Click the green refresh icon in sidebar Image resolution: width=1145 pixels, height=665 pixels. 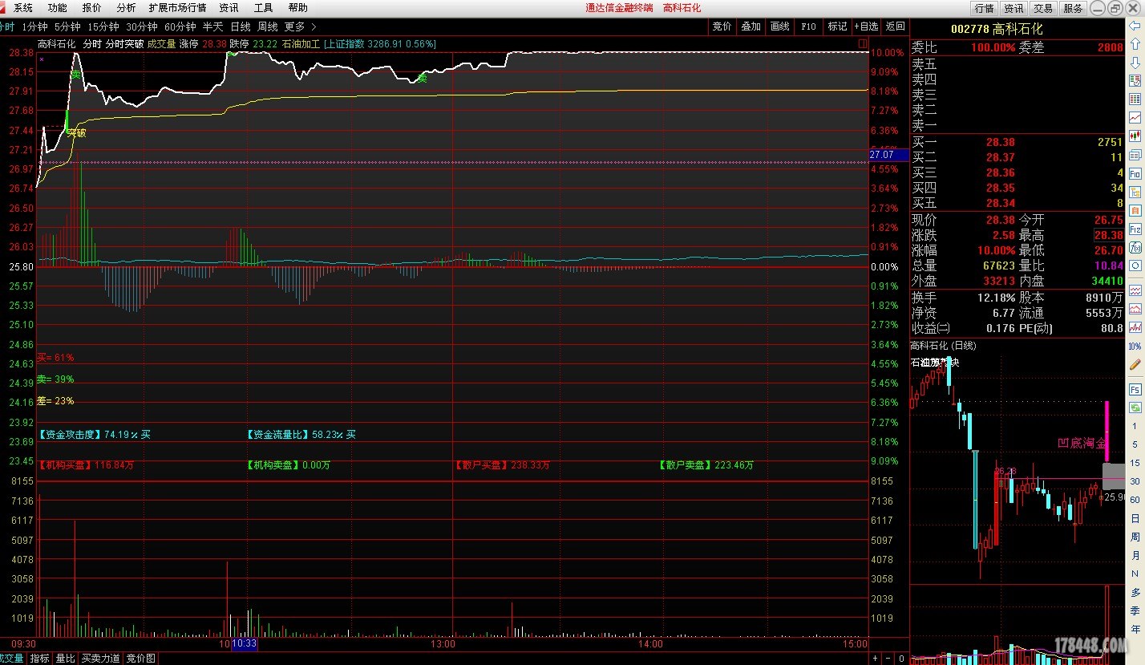(1135, 408)
